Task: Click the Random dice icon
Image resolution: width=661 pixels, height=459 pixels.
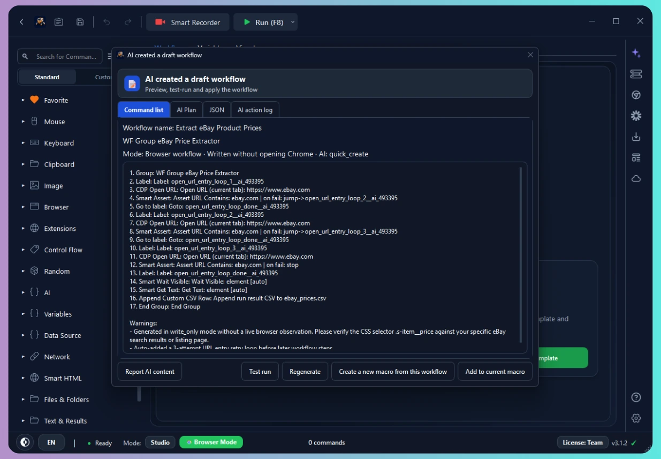Action: point(34,271)
